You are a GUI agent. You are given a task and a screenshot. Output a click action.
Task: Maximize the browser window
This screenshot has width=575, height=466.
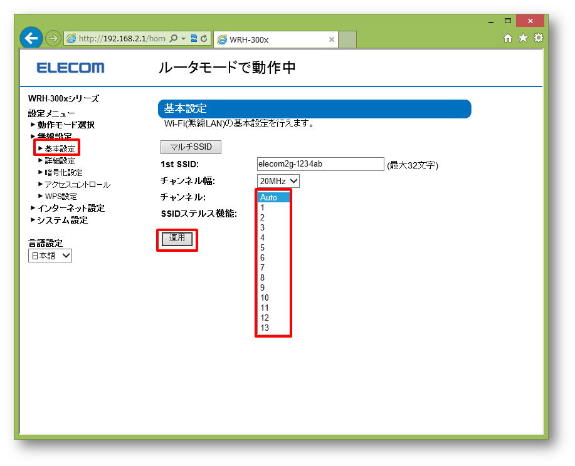[507, 21]
